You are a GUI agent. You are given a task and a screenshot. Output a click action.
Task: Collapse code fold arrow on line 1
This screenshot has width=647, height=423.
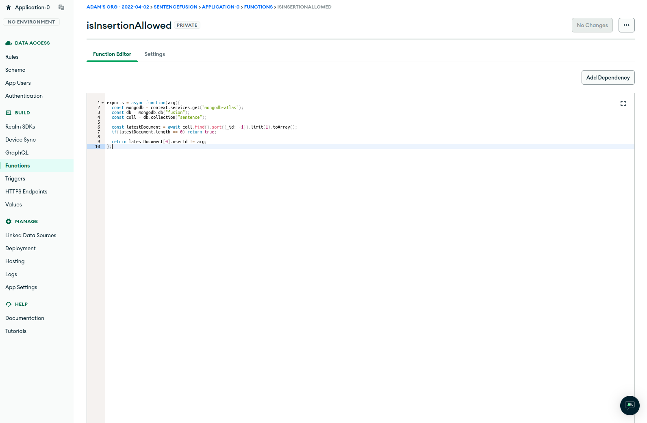(102, 103)
